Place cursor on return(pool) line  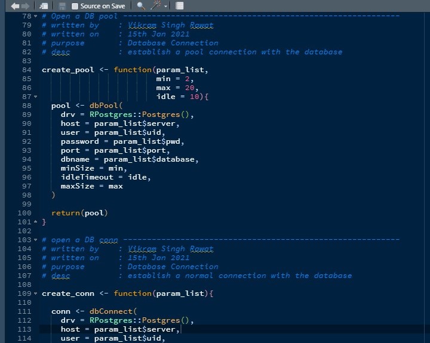pyautogui.click(x=79, y=213)
